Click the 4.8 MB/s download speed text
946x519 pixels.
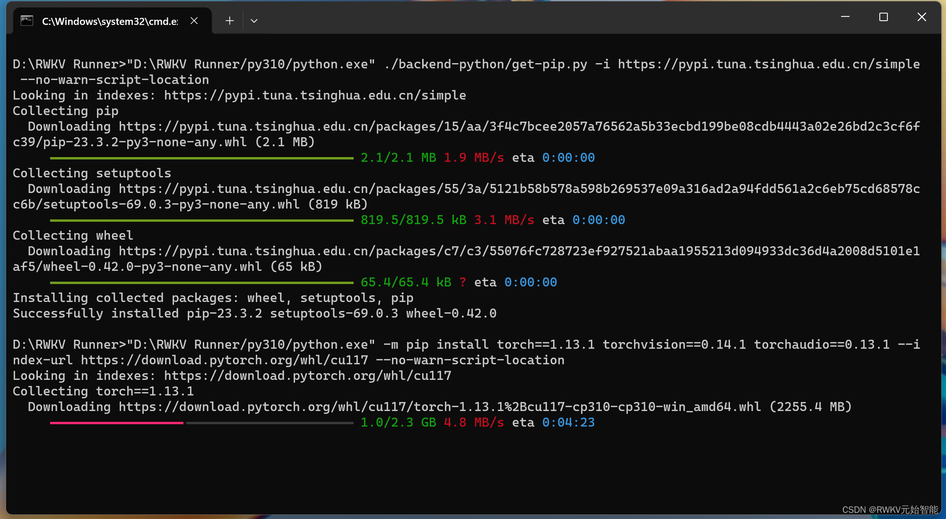[x=473, y=423]
